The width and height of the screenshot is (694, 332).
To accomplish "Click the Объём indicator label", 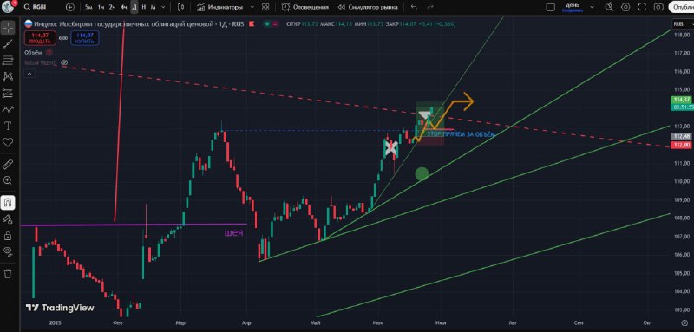I will (x=34, y=52).
